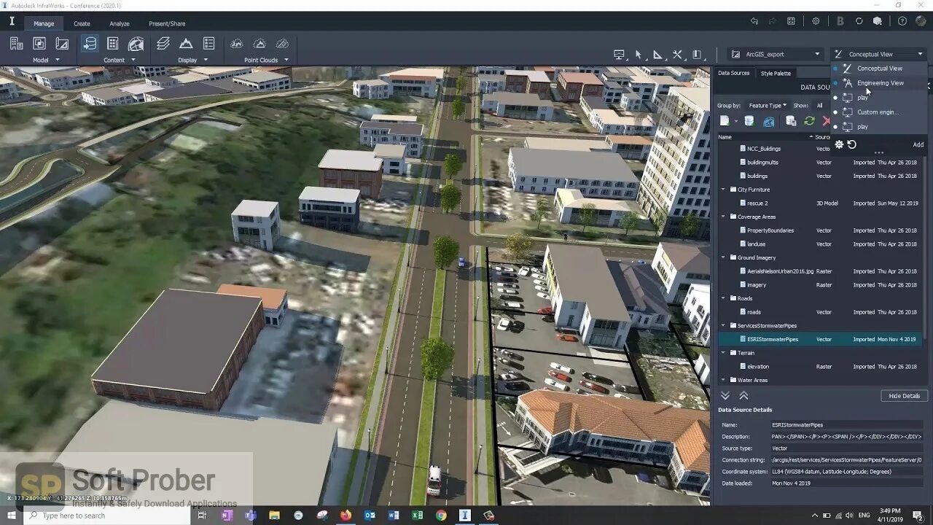Viewport: 933px width, 525px height.
Task: Collapse the City Furniture tree group
Action: pos(724,190)
